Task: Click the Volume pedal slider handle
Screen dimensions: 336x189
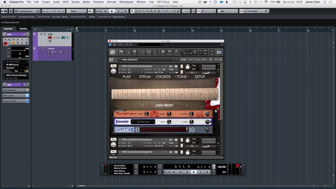Action: click(x=187, y=130)
